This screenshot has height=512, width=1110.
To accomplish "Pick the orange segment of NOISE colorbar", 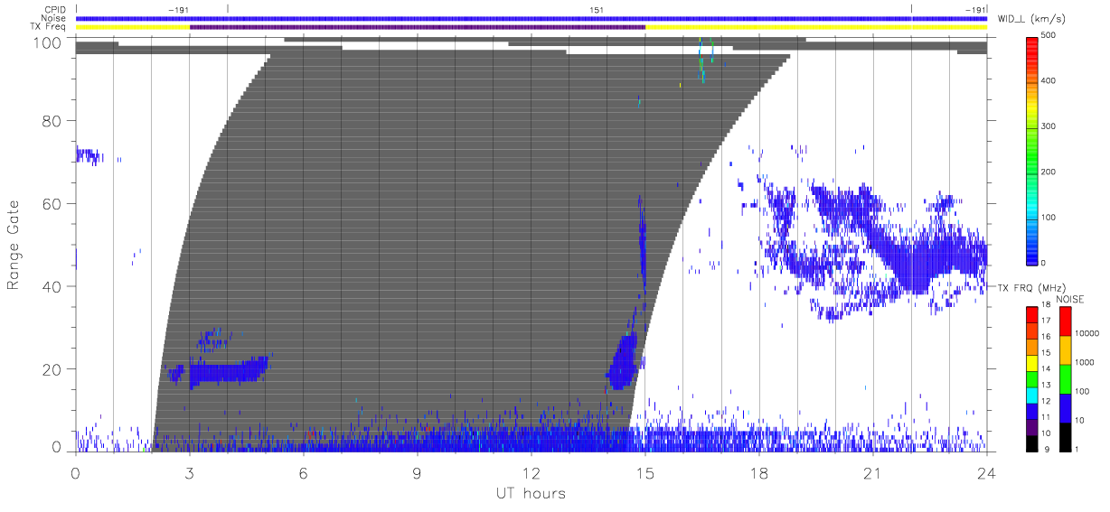I will pos(1066,350).
